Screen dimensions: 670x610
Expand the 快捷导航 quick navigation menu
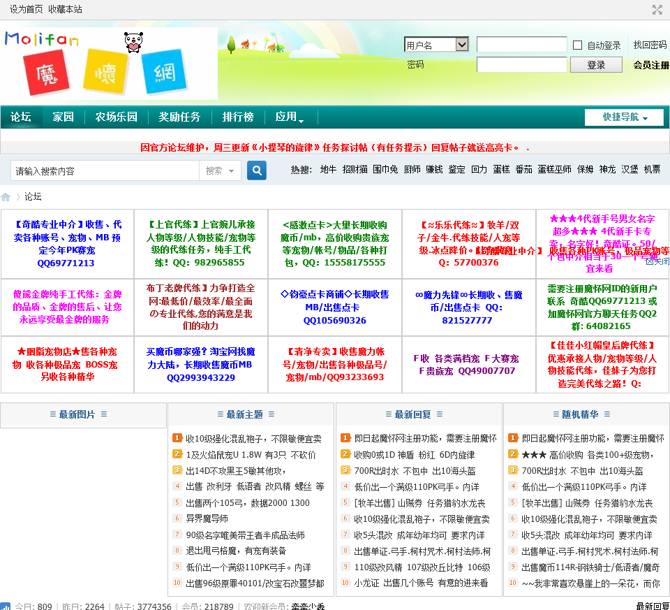pos(624,117)
